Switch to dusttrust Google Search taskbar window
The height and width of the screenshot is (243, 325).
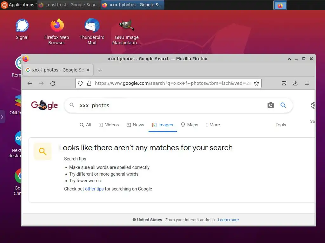(69, 5)
